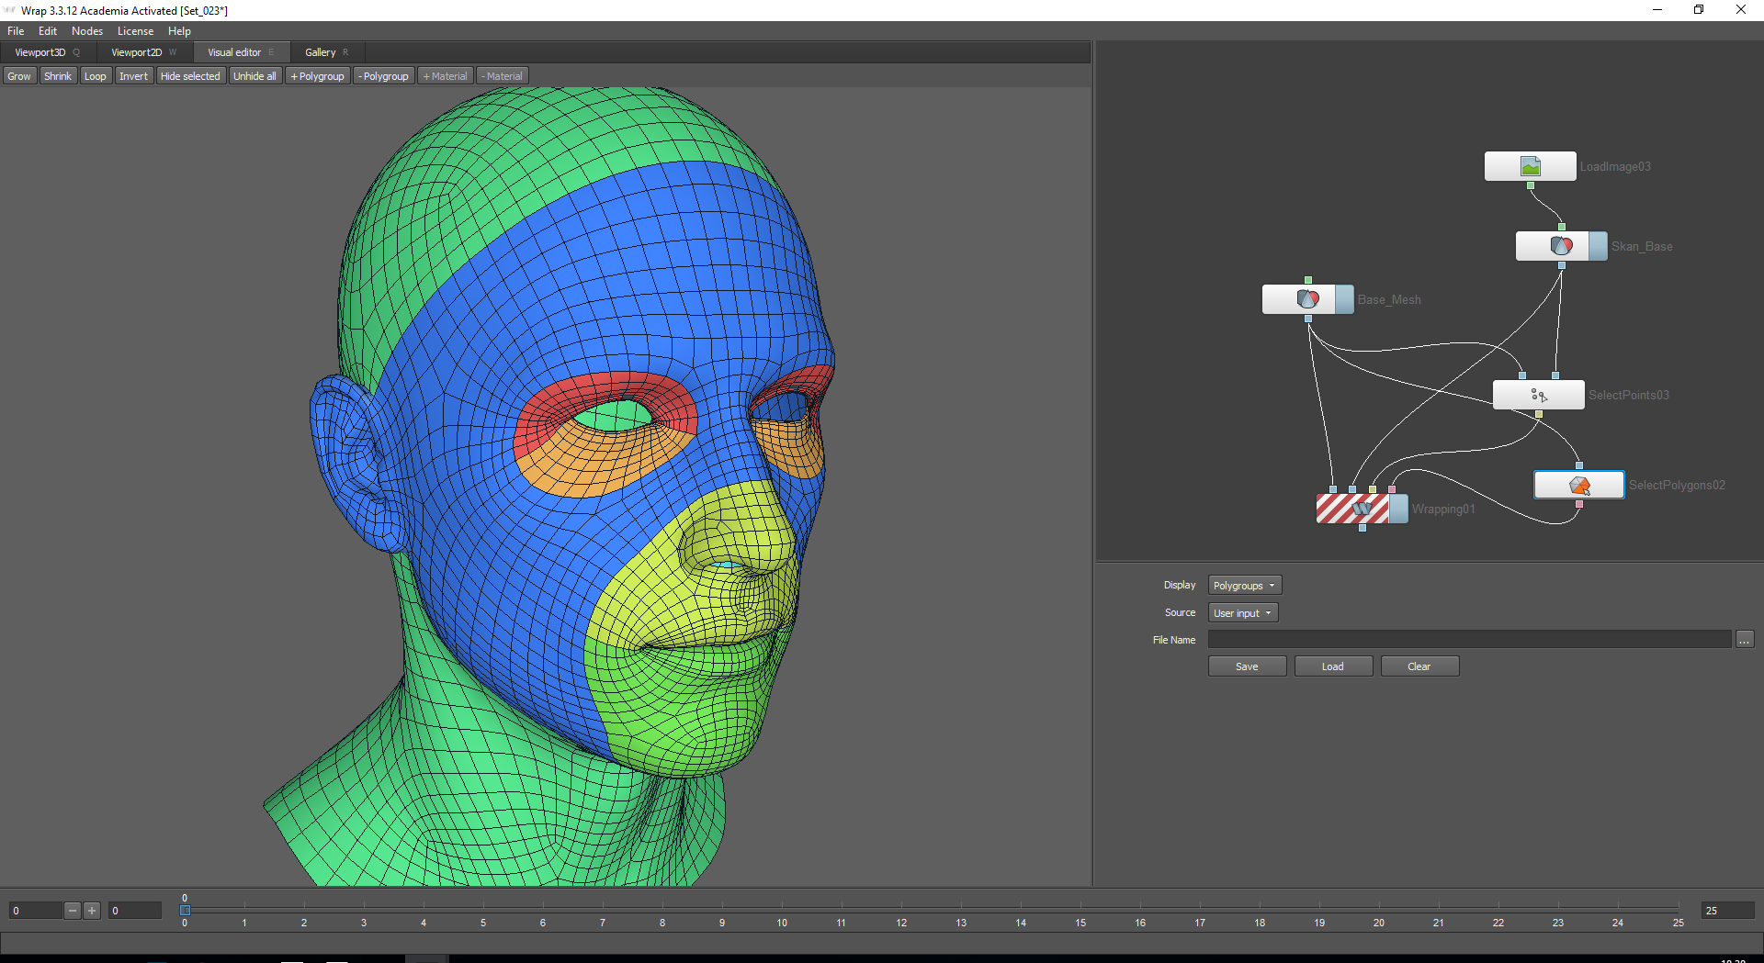Open the Display Polygroups dropdown
The image size is (1764, 963).
click(x=1244, y=586)
